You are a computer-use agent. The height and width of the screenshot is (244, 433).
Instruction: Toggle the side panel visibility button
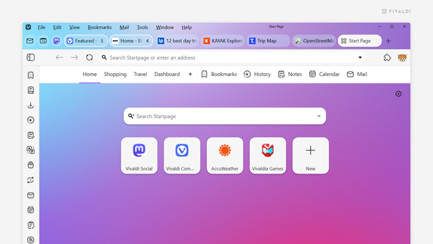(30, 58)
